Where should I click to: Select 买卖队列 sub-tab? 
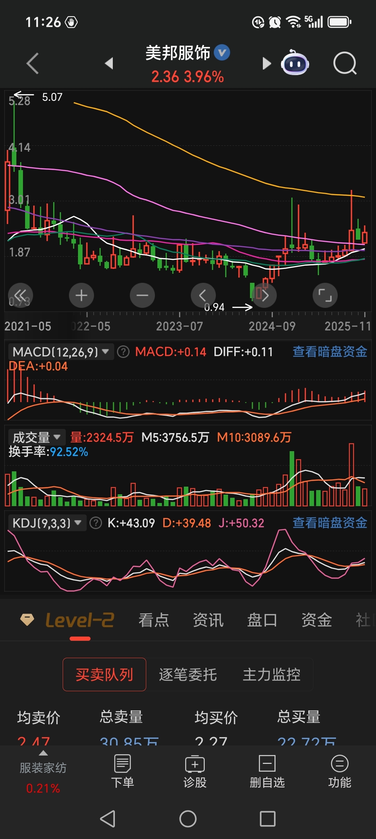[x=104, y=674]
